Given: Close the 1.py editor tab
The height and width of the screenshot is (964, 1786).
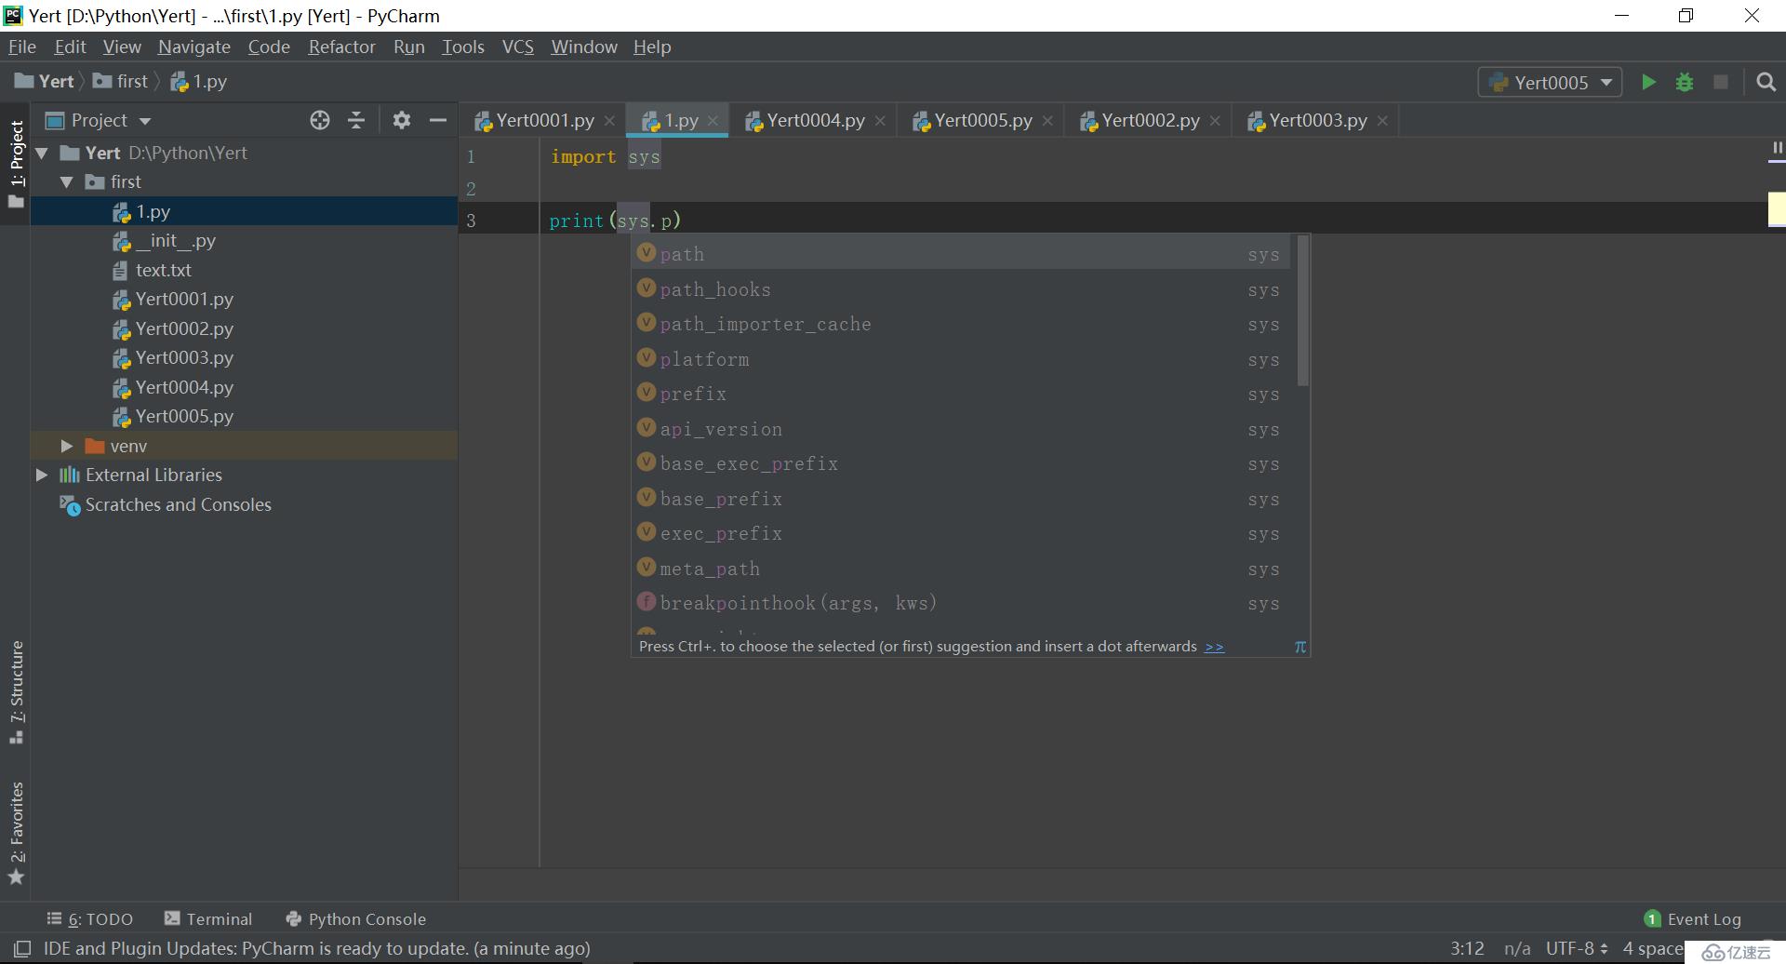Looking at the screenshot, I should click(713, 121).
